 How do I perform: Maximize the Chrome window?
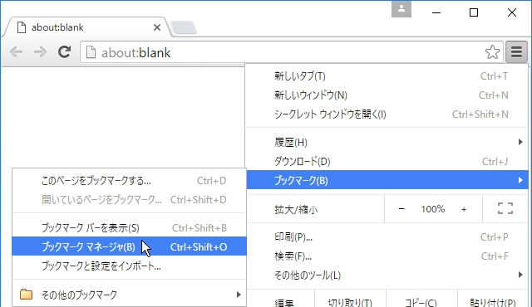tap(474, 12)
